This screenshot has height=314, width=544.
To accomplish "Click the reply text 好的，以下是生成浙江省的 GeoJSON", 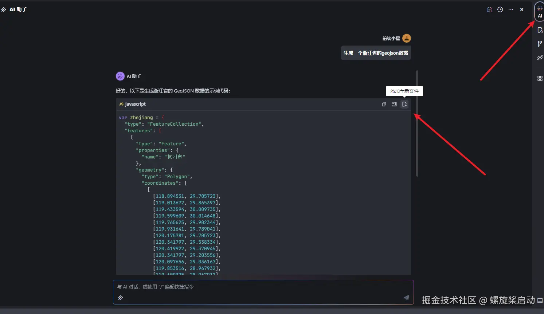I will [173, 91].
